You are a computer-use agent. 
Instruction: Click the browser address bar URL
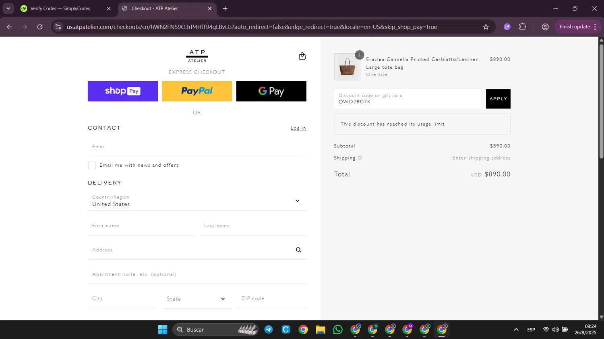coord(252,27)
